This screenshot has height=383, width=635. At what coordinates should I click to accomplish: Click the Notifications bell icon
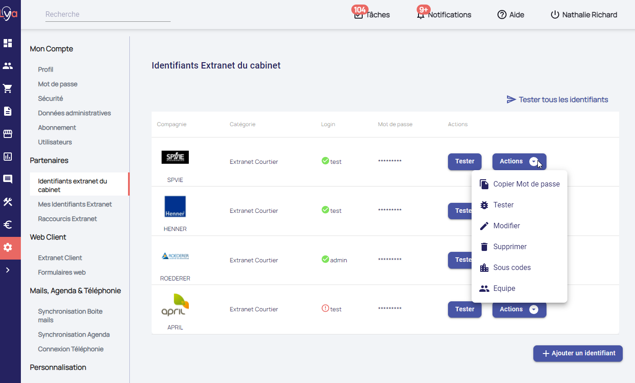point(421,15)
